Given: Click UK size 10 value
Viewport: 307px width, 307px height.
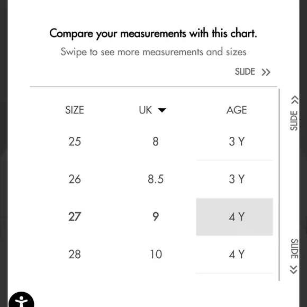Looking at the screenshot, I should pos(156,255).
